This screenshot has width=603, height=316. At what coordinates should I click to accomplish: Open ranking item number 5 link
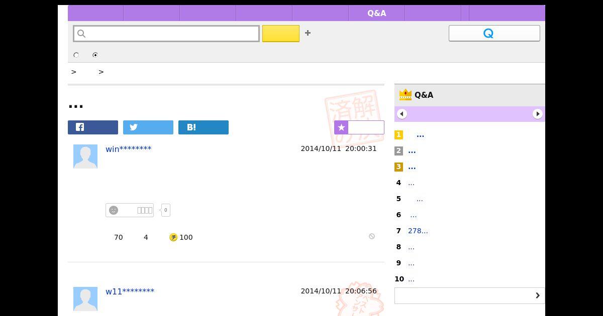coord(420,199)
